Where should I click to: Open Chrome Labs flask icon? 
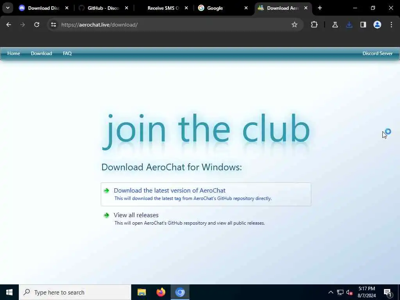pos(335,25)
